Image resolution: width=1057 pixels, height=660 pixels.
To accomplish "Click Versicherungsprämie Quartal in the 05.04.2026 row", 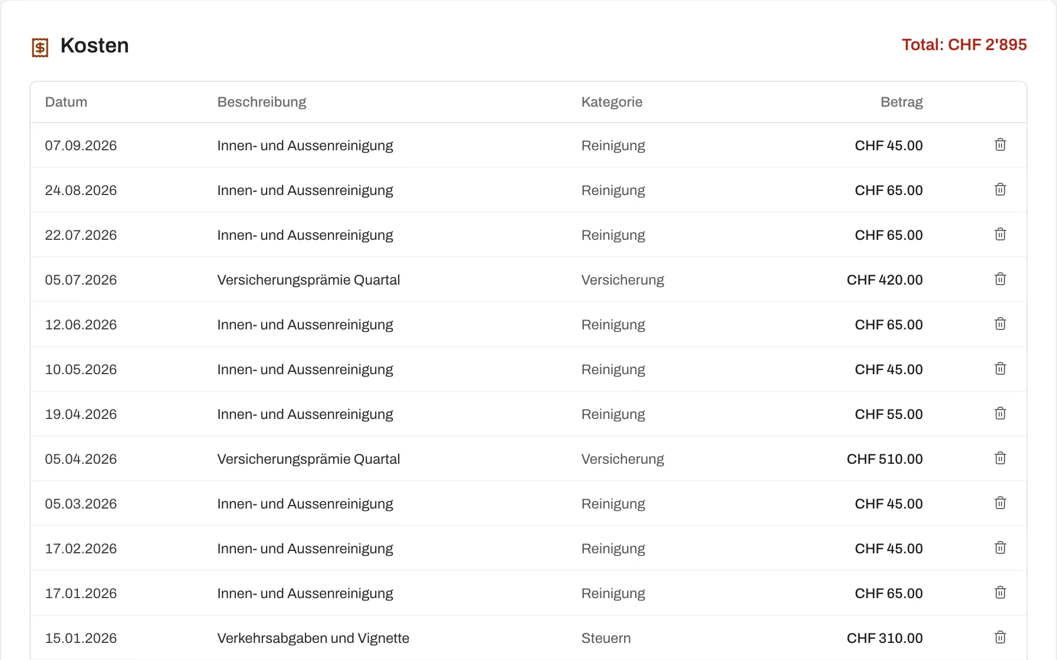I will point(308,459).
